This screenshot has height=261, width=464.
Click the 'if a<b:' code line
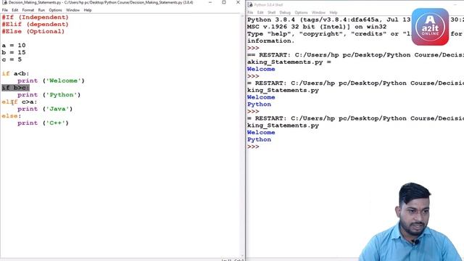click(x=15, y=74)
